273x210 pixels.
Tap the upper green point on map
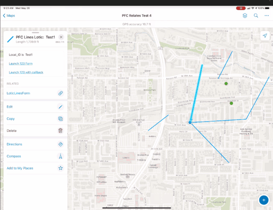[226, 84]
